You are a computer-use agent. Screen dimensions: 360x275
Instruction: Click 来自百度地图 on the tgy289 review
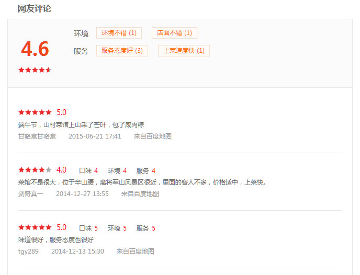[136, 251]
